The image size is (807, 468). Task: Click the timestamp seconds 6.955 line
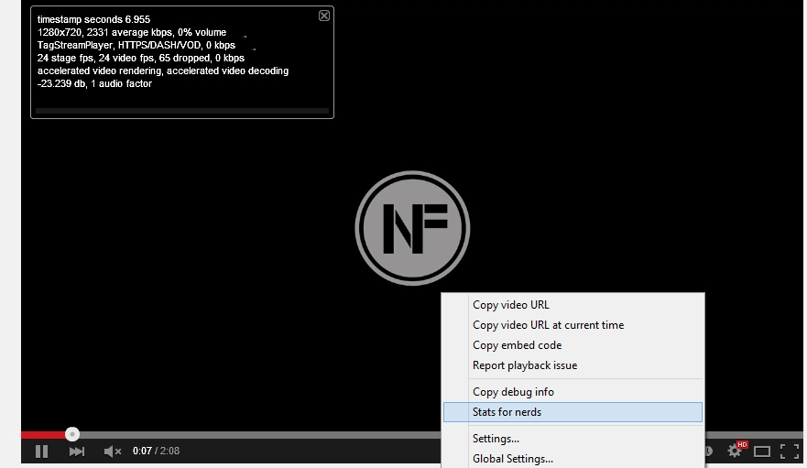tap(93, 19)
